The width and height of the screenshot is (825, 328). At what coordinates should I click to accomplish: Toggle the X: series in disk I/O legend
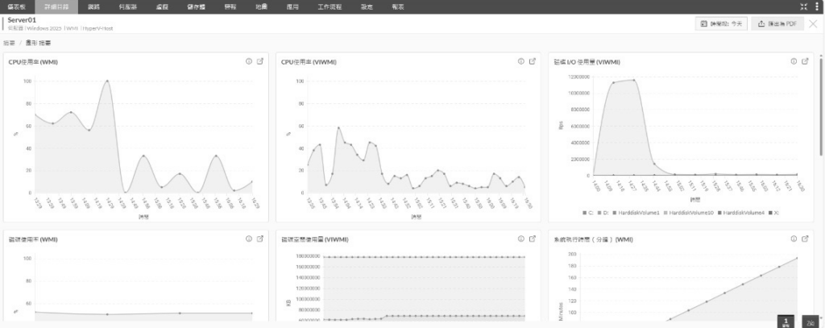click(774, 213)
